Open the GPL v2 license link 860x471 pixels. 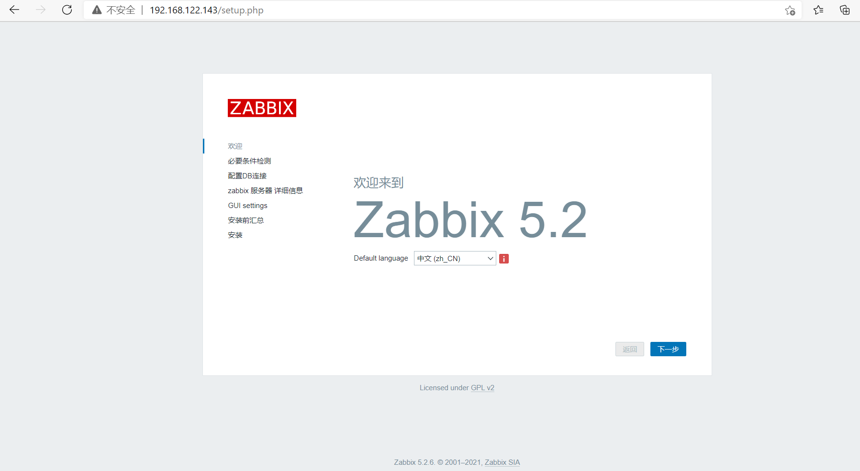(482, 388)
